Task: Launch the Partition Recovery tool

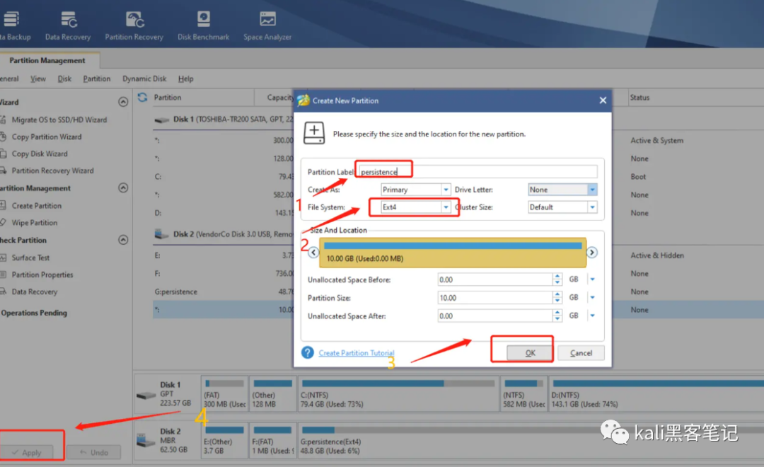Action: click(134, 25)
